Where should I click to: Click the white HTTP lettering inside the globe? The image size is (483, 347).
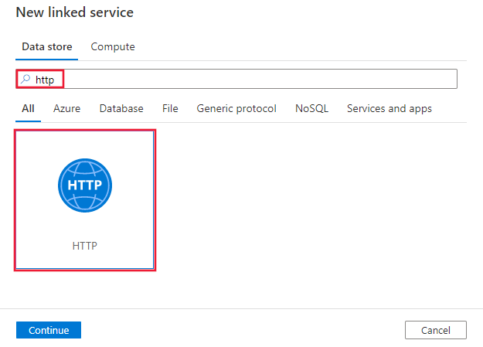tap(85, 187)
